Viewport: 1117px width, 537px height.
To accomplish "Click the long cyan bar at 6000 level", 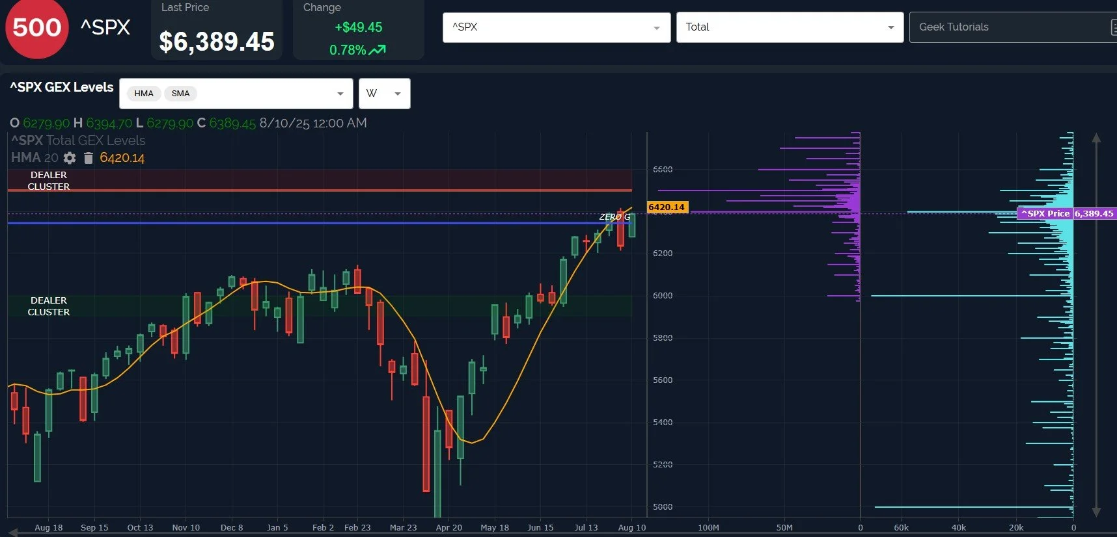I will pyautogui.click(x=972, y=296).
